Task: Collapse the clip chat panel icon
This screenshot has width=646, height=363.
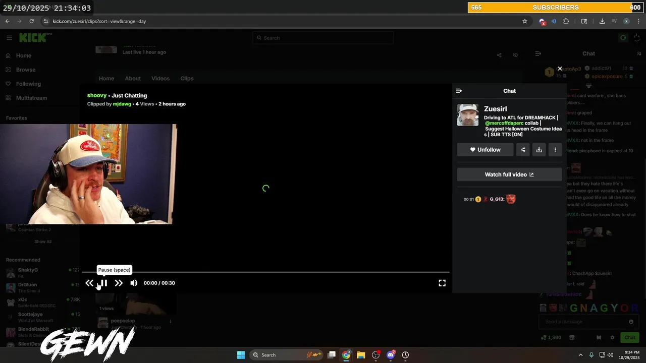Action: pos(459,91)
